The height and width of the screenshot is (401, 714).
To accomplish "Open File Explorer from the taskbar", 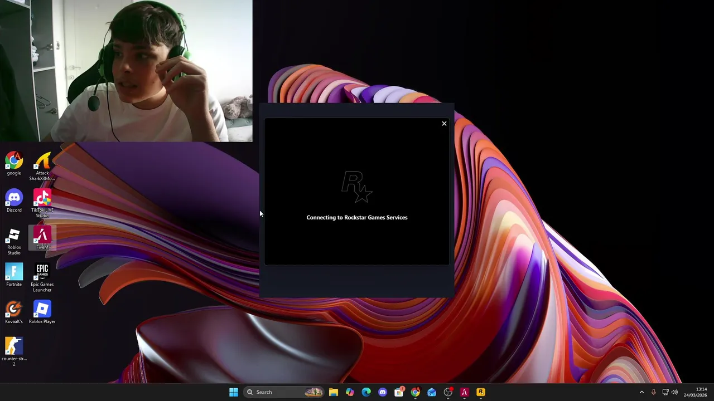I will click(334, 392).
